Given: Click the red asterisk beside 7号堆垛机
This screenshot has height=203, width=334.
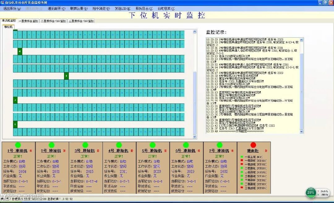Looking at the screenshot, I should 232,151.
